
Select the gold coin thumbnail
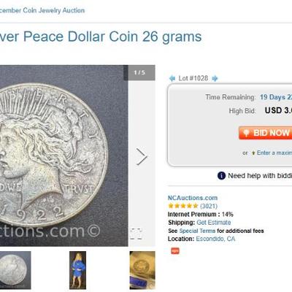[x=142, y=270]
